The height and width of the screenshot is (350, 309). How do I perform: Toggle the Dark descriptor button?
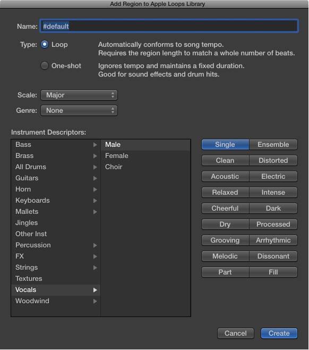click(273, 209)
